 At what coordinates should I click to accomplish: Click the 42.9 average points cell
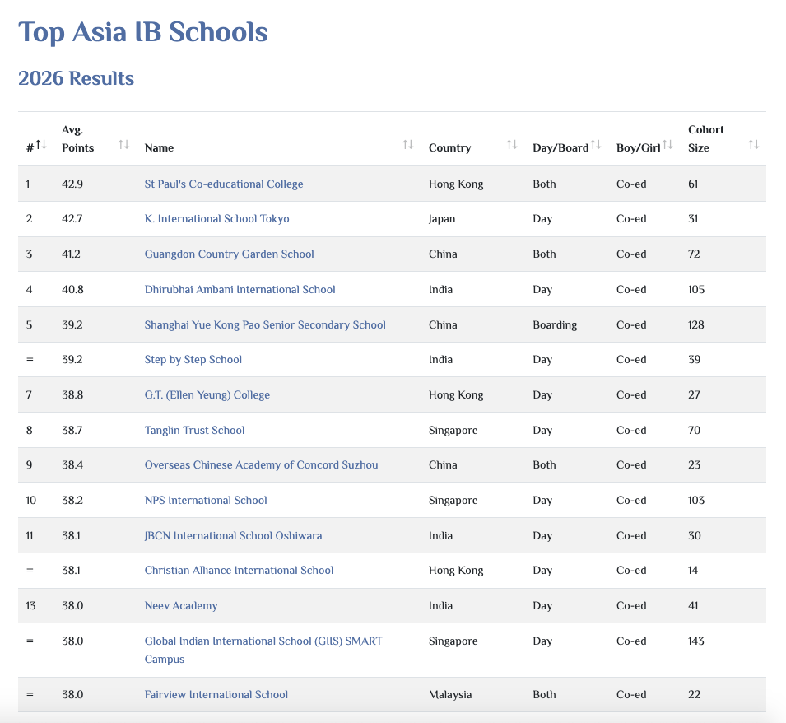[x=72, y=184]
